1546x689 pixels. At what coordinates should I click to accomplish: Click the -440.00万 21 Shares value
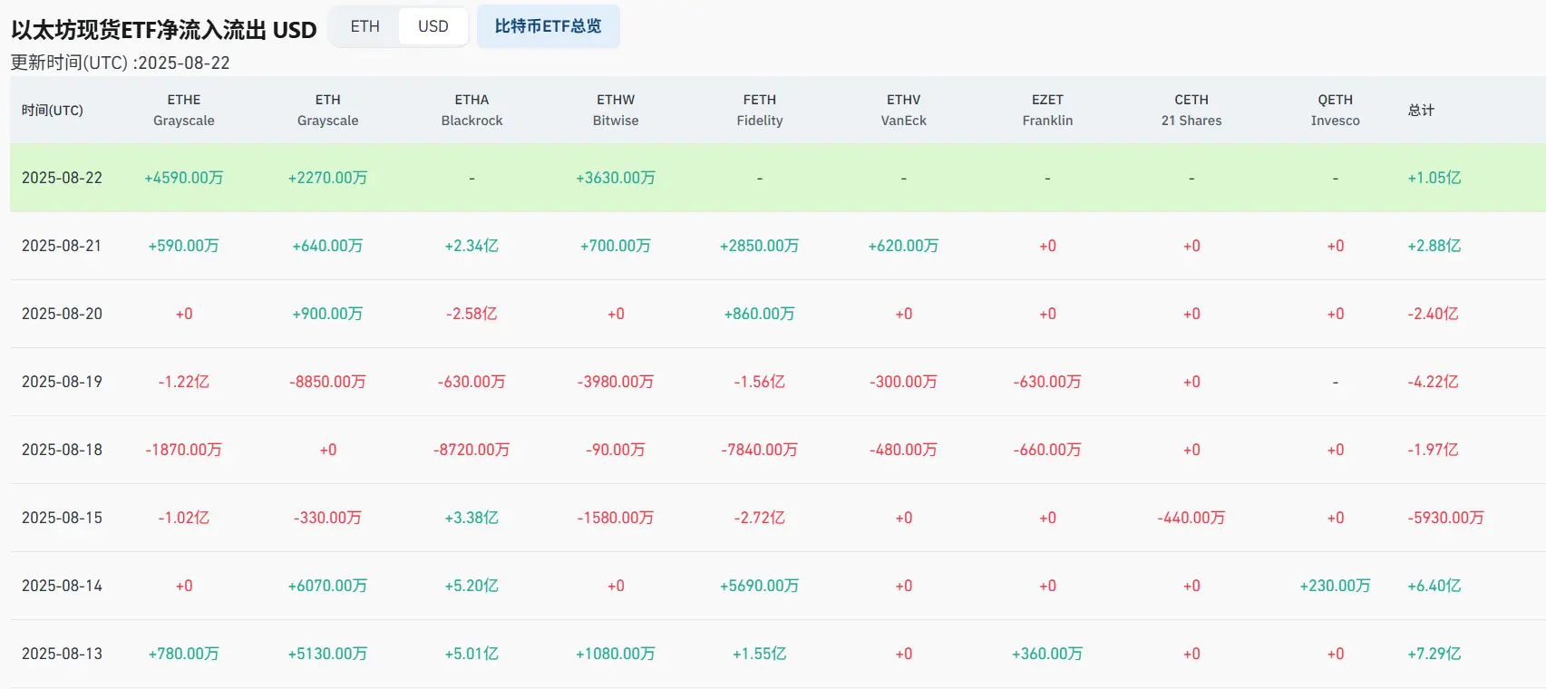1191,518
